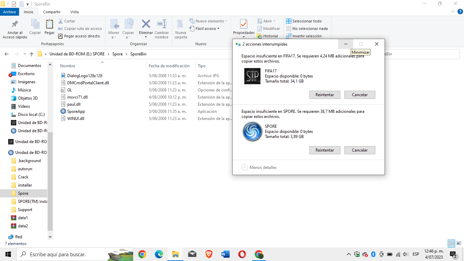This screenshot has width=464, height=261.
Task: Click Modificar in the ribbon
Action: click(x=269, y=29)
